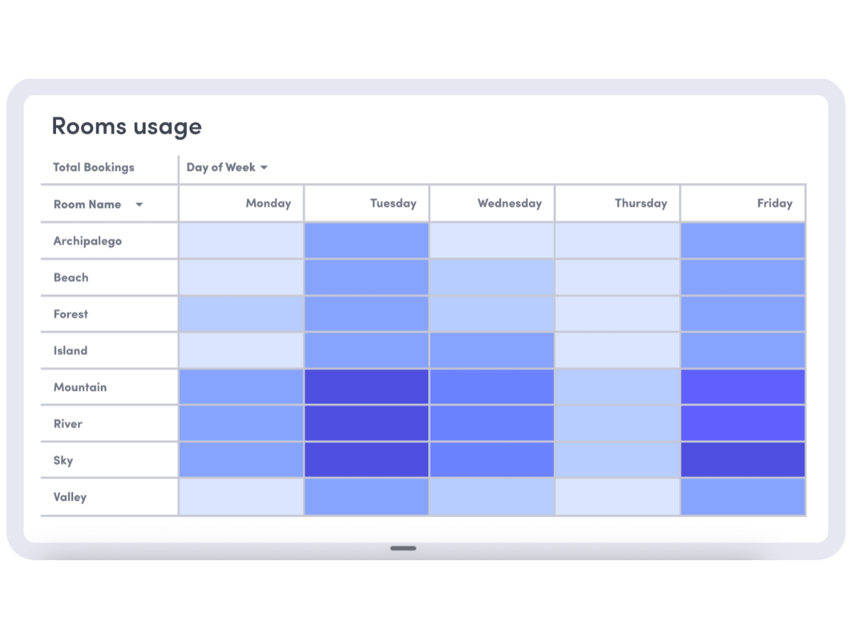This screenshot has height=639, width=852.
Task: Select the Archipalego room row label
Action: tap(87, 241)
